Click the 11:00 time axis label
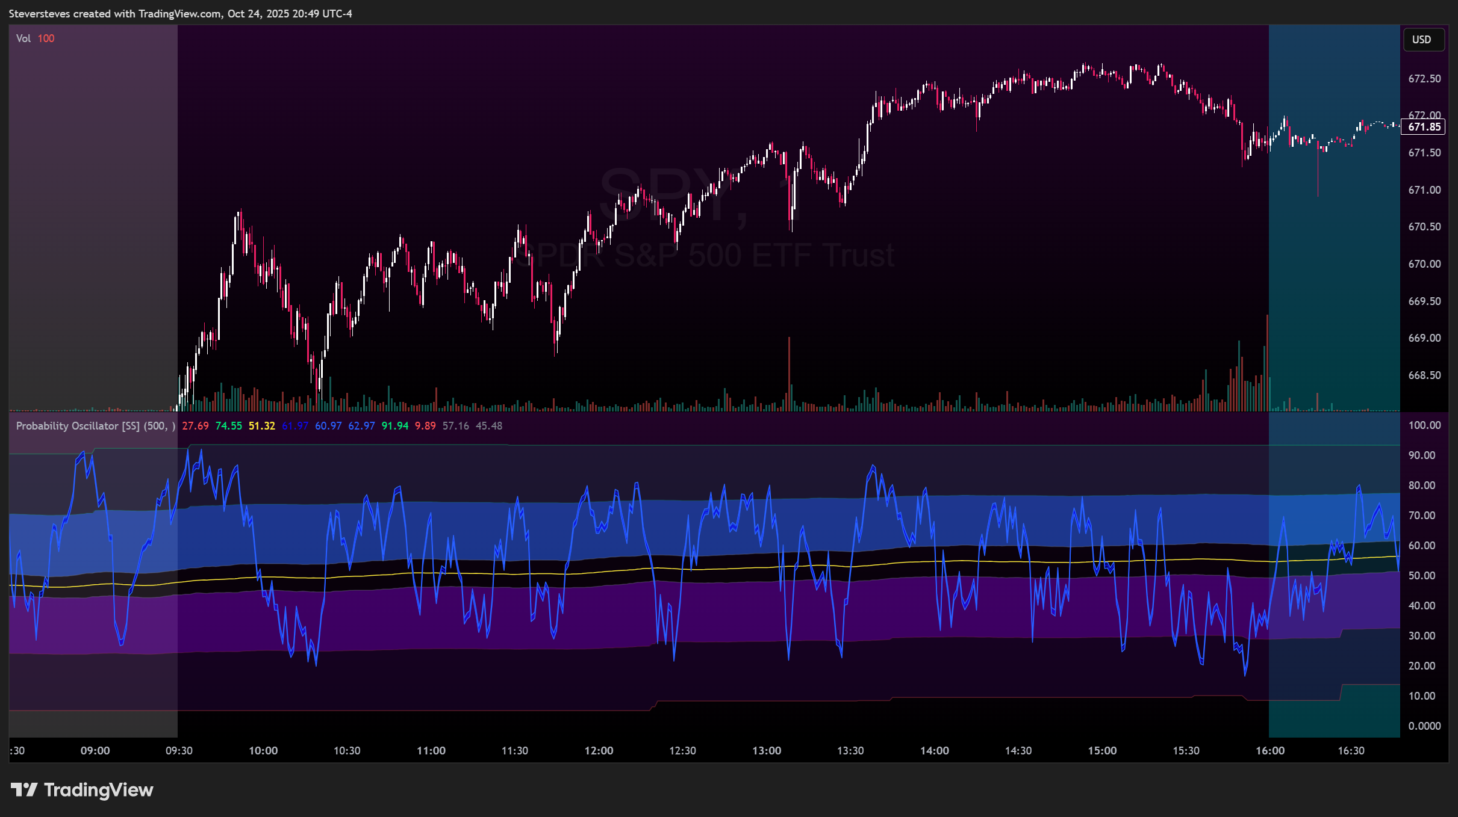 (431, 751)
